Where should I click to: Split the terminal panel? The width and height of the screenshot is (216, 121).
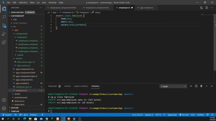point(196,86)
